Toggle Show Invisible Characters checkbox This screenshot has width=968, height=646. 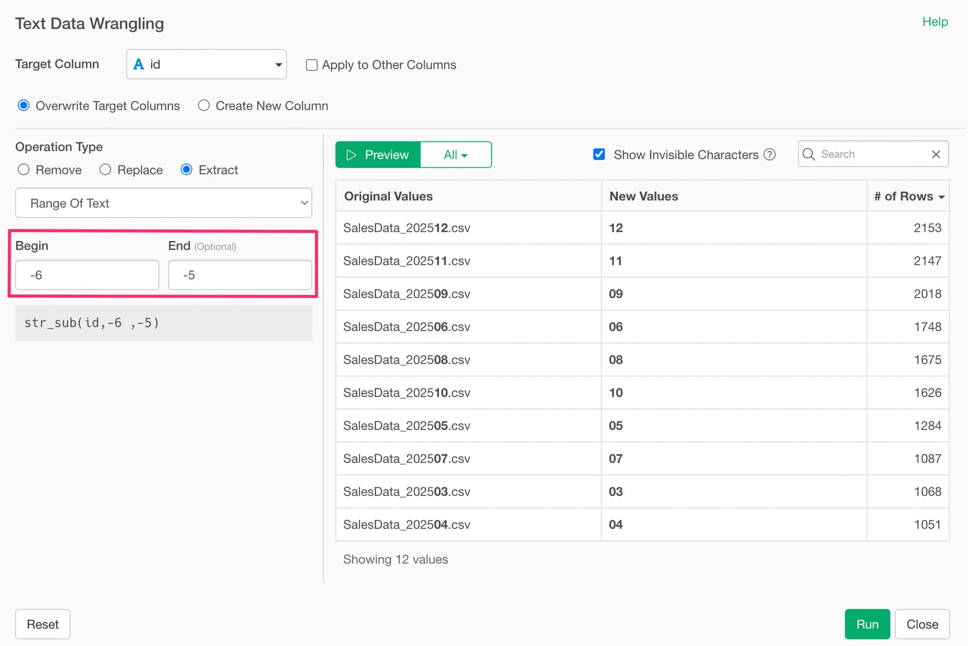(x=599, y=155)
